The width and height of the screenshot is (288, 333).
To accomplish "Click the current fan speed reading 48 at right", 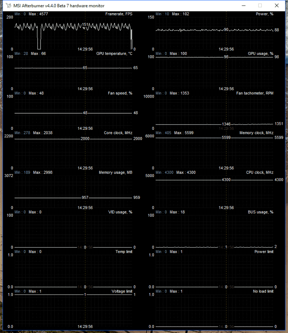I will coord(135,113).
